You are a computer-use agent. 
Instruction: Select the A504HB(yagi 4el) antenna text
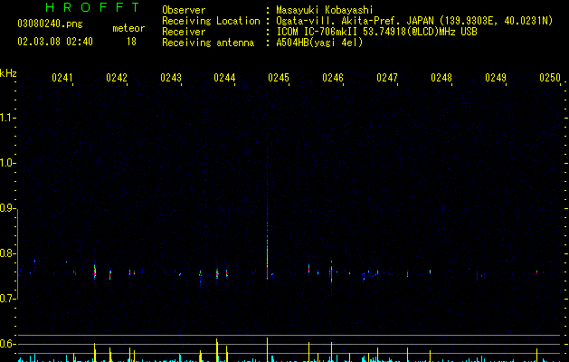click(x=319, y=43)
